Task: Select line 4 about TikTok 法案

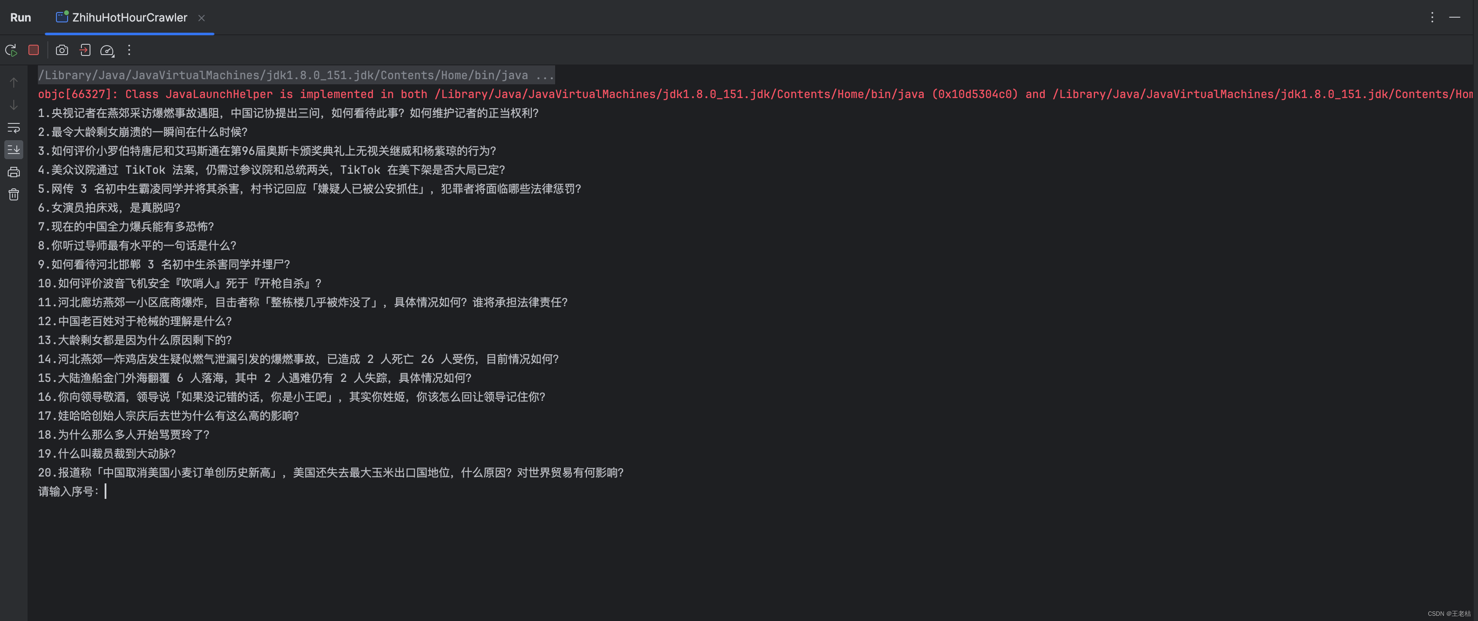Action: [x=271, y=169]
